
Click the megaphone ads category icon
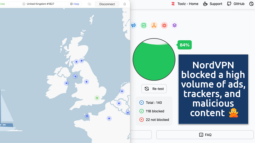pyautogui.click(x=134, y=26)
